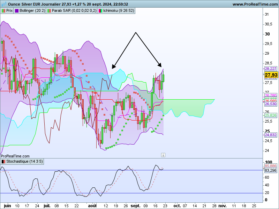
Task: Open the Parab SAR (0,02 0,02 0,2) legend
Action: 72,11
